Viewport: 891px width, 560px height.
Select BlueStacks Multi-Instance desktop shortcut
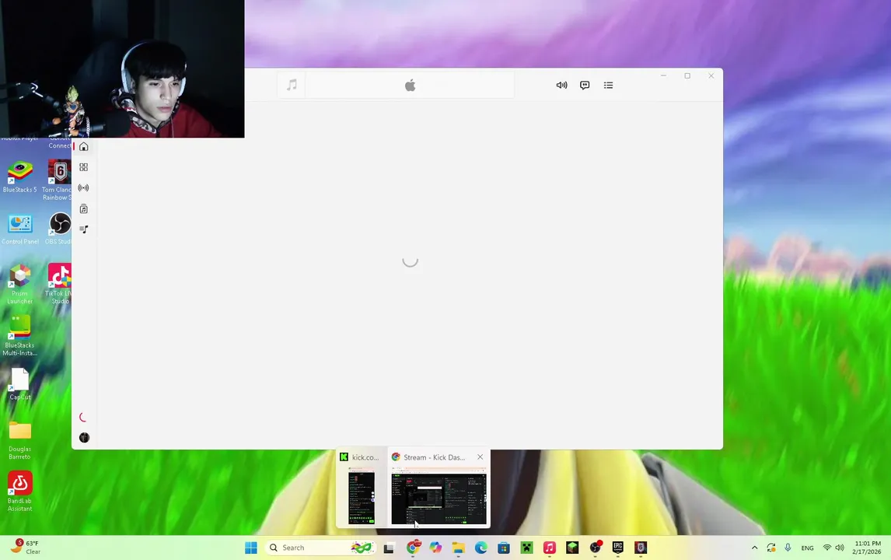[20, 335]
